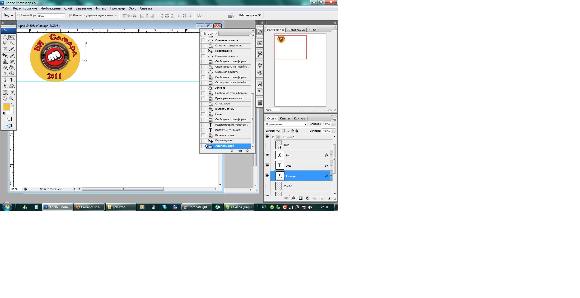Open the Рабочая среда workspace dropdown
580x298 pixels.
tap(250, 15)
